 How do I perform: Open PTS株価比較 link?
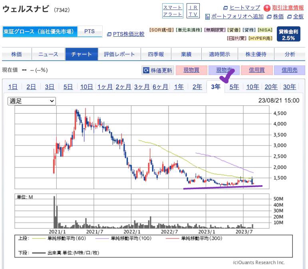(x=129, y=34)
